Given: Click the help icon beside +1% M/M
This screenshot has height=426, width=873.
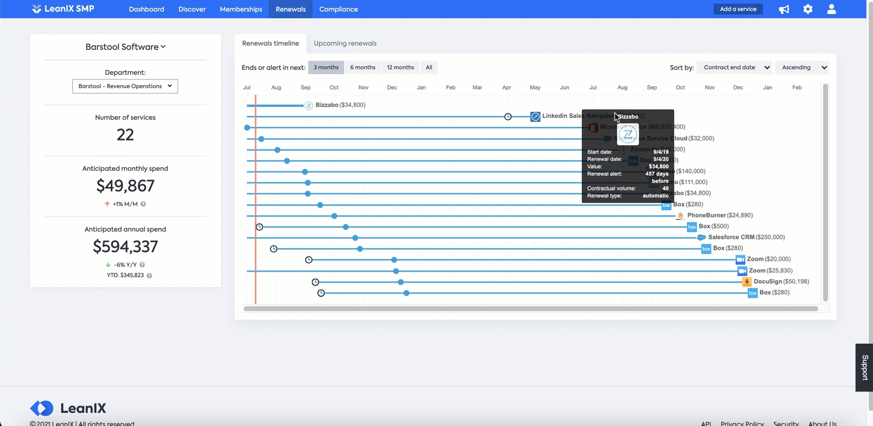Looking at the screenshot, I should tap(143, 204).
